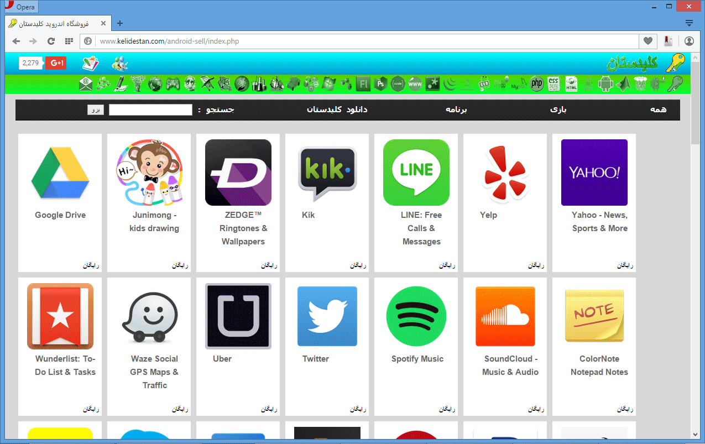Click the Google +1 button
The width and height of the screenshot is (705, 444).
pos(56,63)
